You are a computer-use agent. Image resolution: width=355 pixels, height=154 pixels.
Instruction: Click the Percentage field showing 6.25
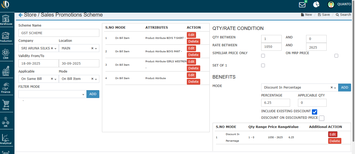tap(275, 103)
